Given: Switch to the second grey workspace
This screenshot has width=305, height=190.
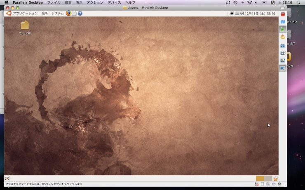Looking at the screenshot, I should [268, 178].
